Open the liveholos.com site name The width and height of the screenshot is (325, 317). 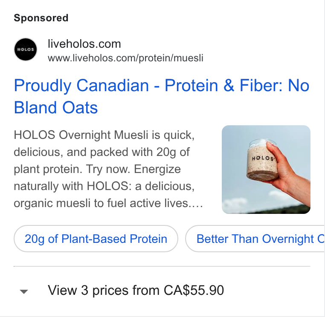point(84,44)
